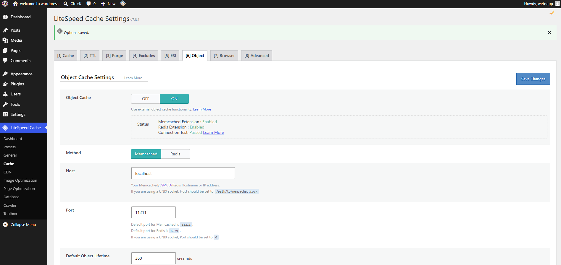Click the Settings sliders icon in sidebar
561x265 pixels.
tap(5, 114)
